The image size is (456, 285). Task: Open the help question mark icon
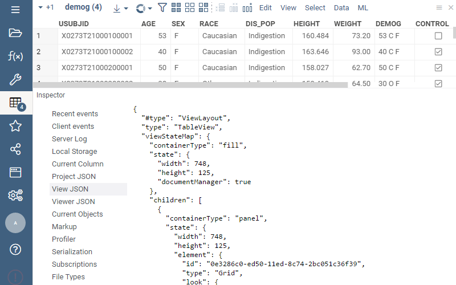(x=15, y=249)
